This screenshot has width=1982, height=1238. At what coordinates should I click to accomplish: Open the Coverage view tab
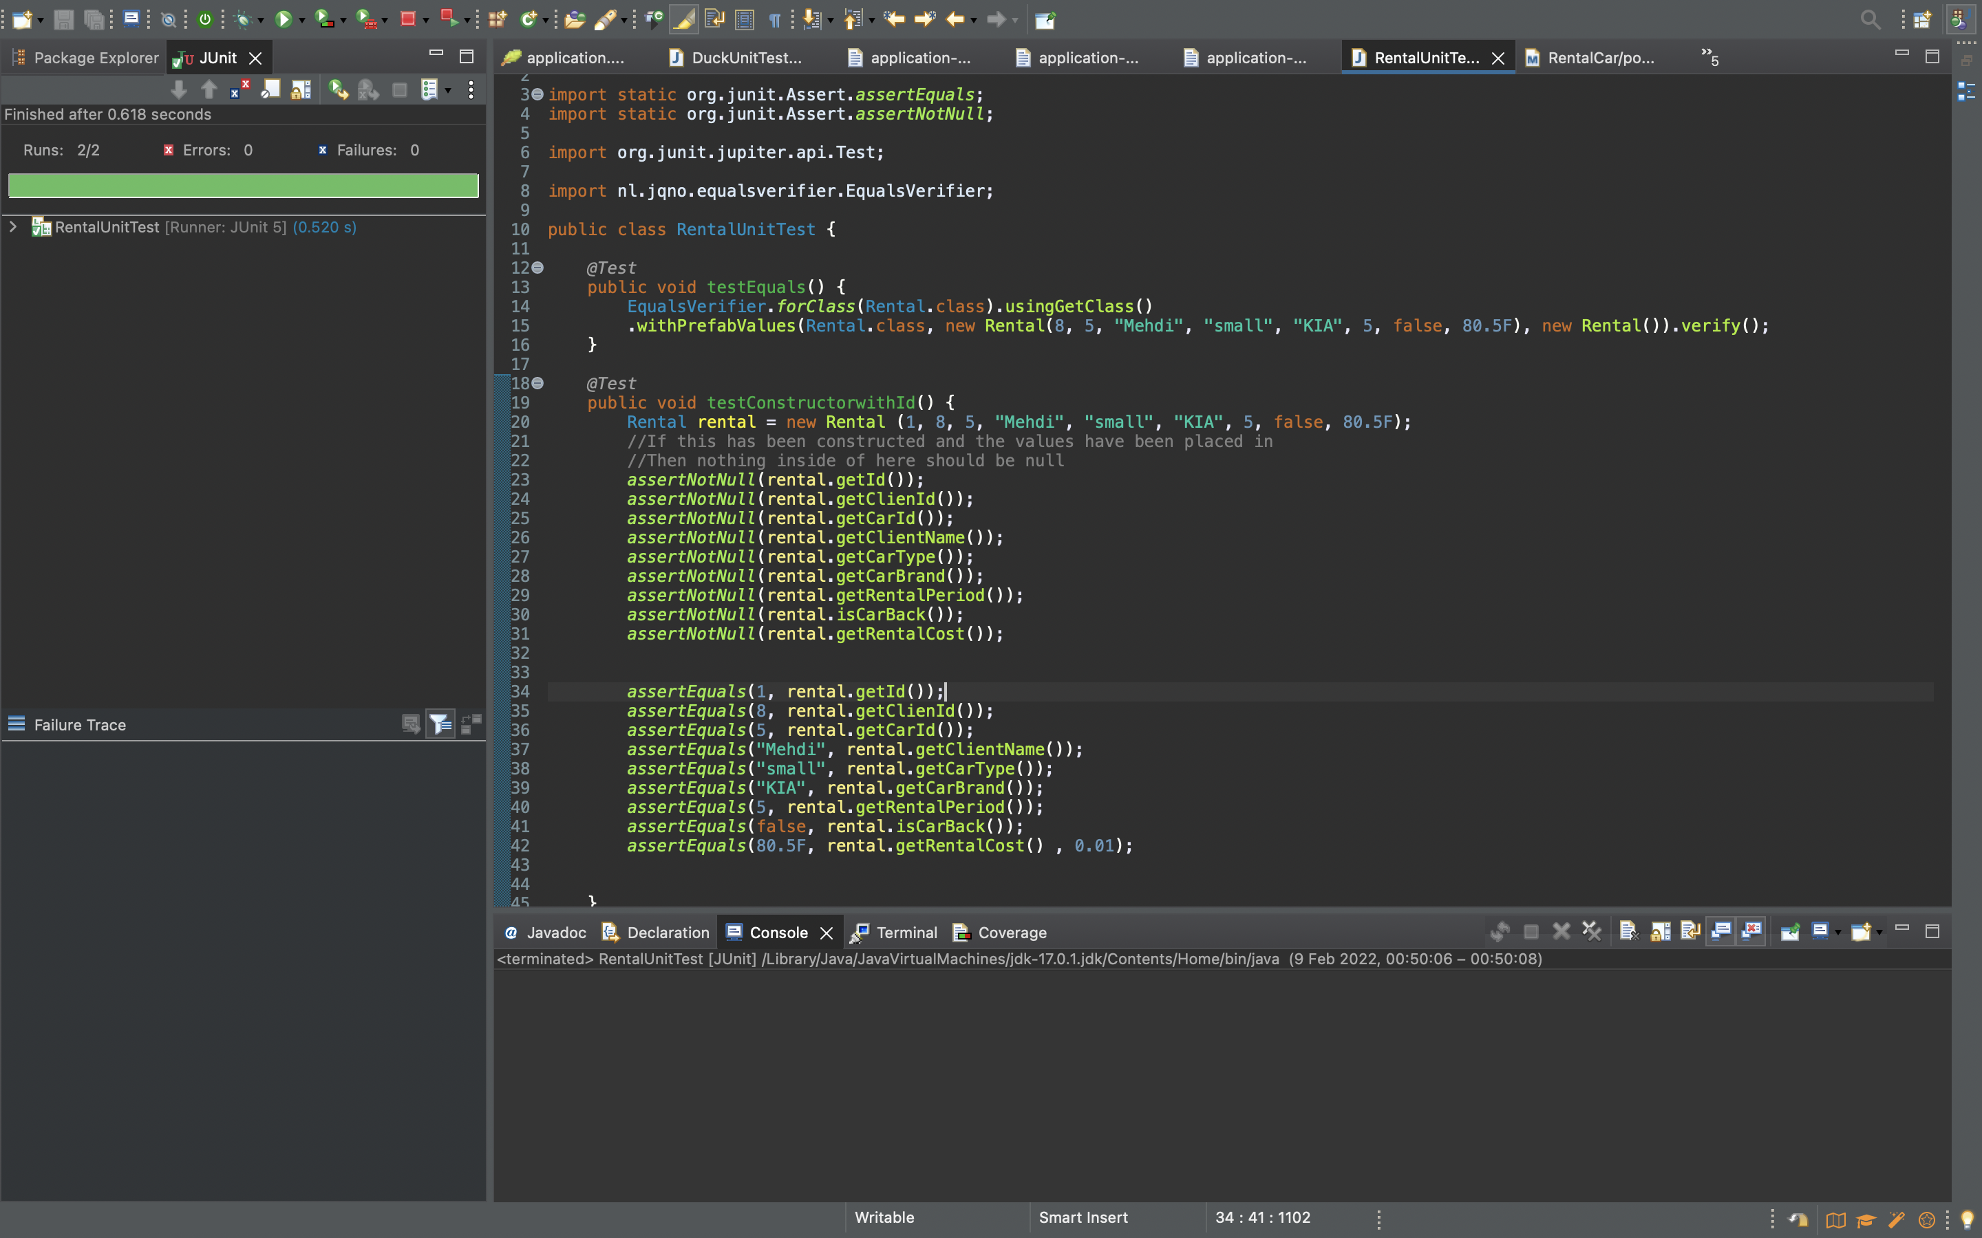tap(1000, 932)
